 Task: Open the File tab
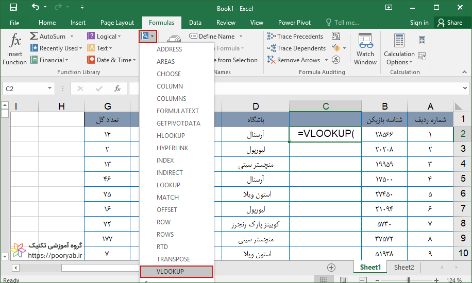pyautogui.click(x=14, y=23)
